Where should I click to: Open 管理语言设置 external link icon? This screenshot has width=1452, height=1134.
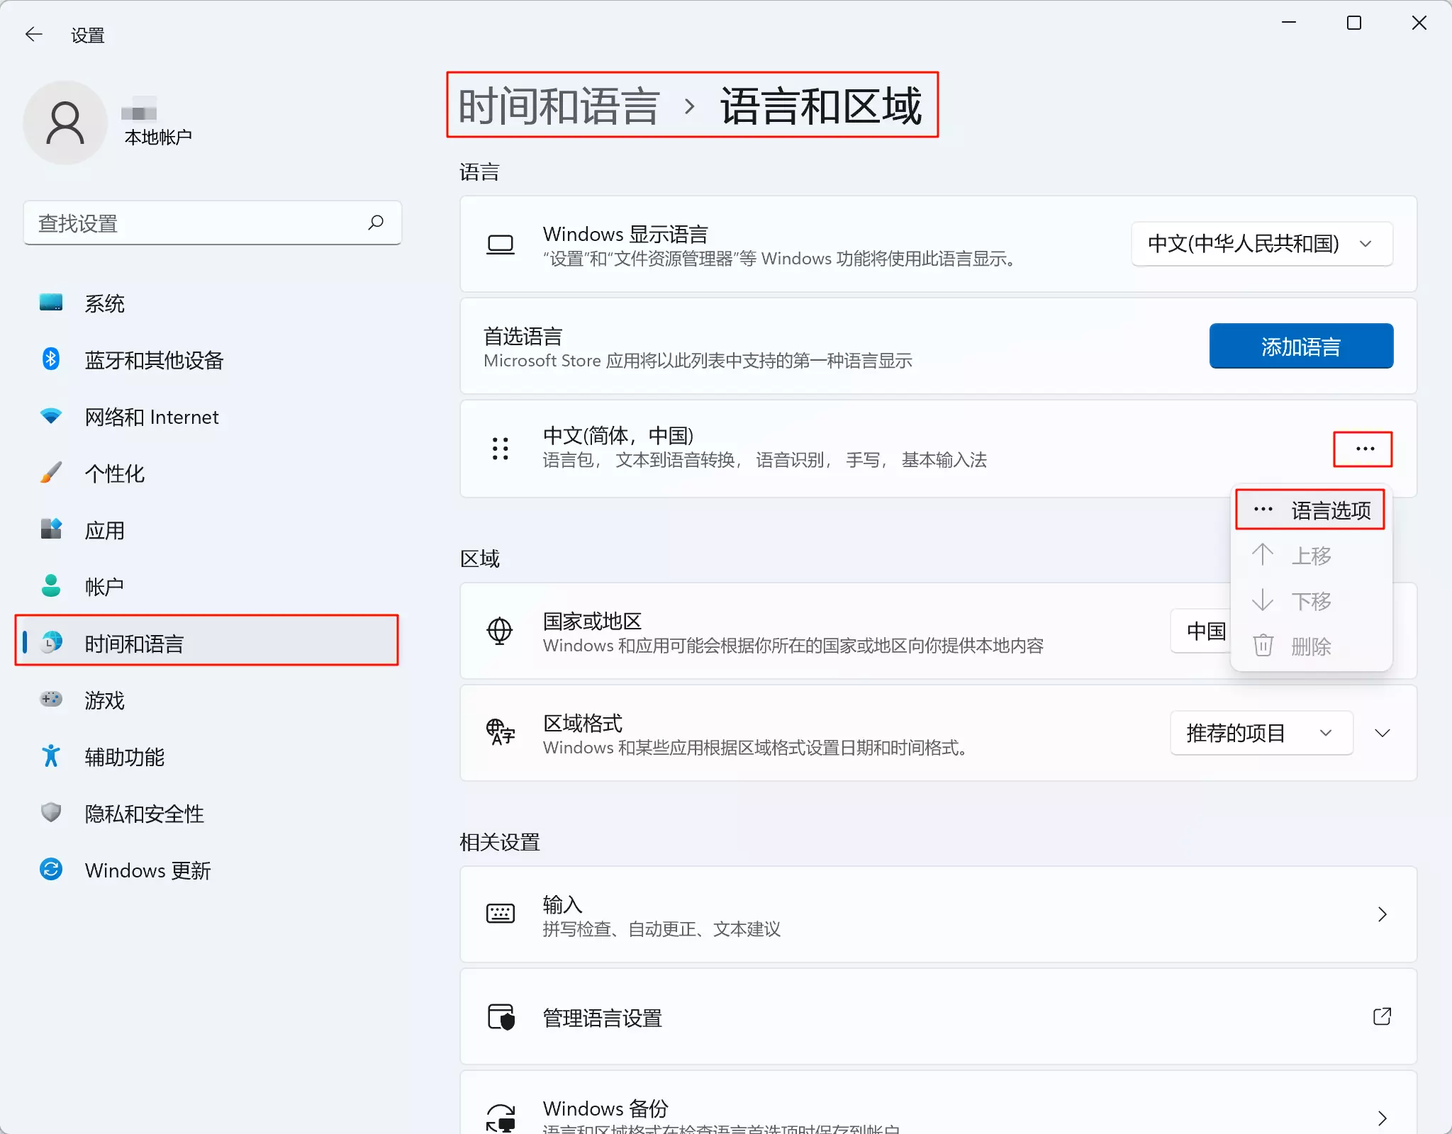(x=1381, y=1017)
